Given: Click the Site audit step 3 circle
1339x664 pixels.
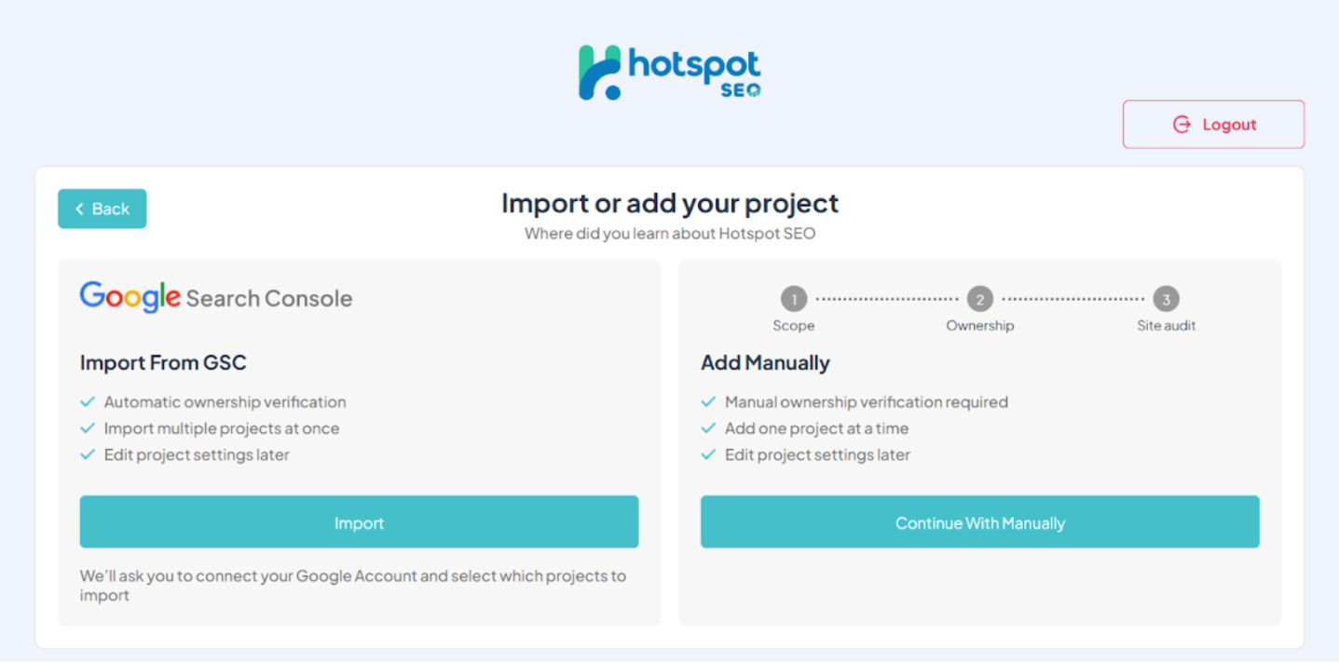Looking at the screenshot, I should [x=1166, y=299].
